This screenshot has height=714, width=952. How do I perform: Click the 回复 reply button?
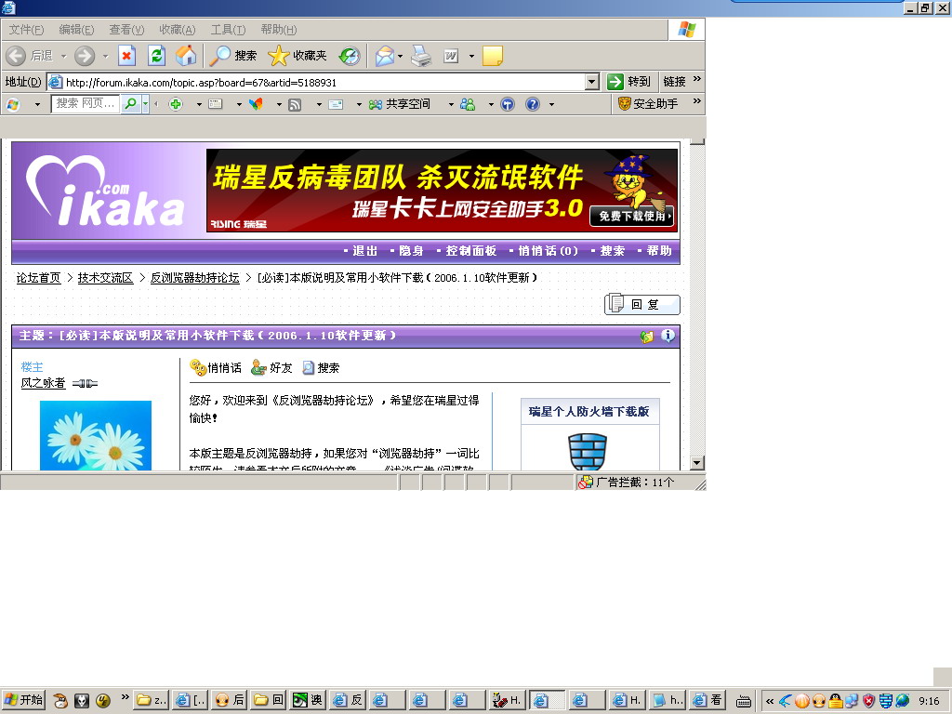pos(642,304)
